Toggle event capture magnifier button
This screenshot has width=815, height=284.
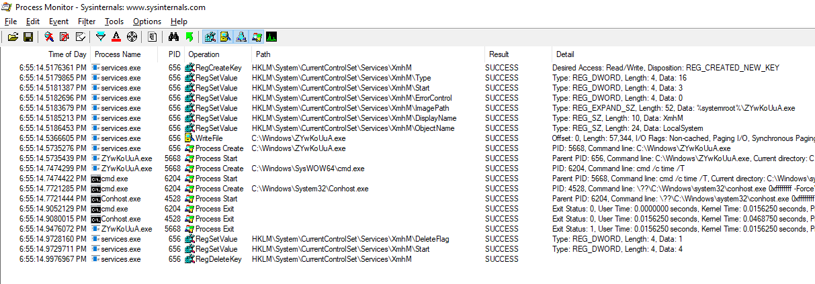(49, 36)
